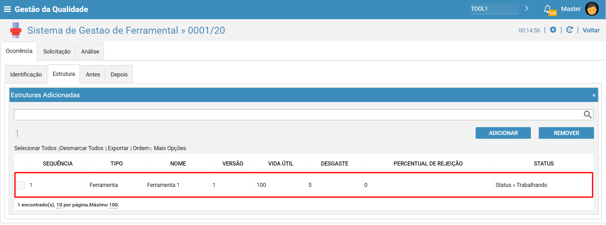Open notifications bell with 100 badge

(x=550, y=10)
